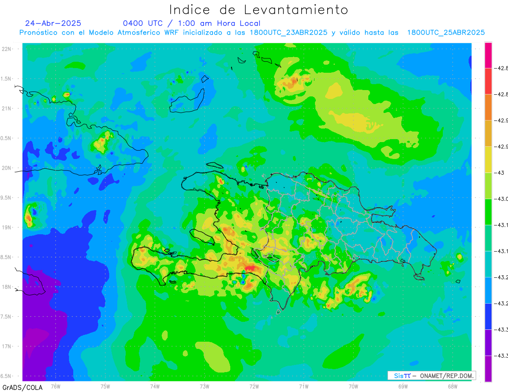Click the '75W' longitude label
The height and width of the screenshot is (392, 508).
pyautogui.click(x=105, y=387)
